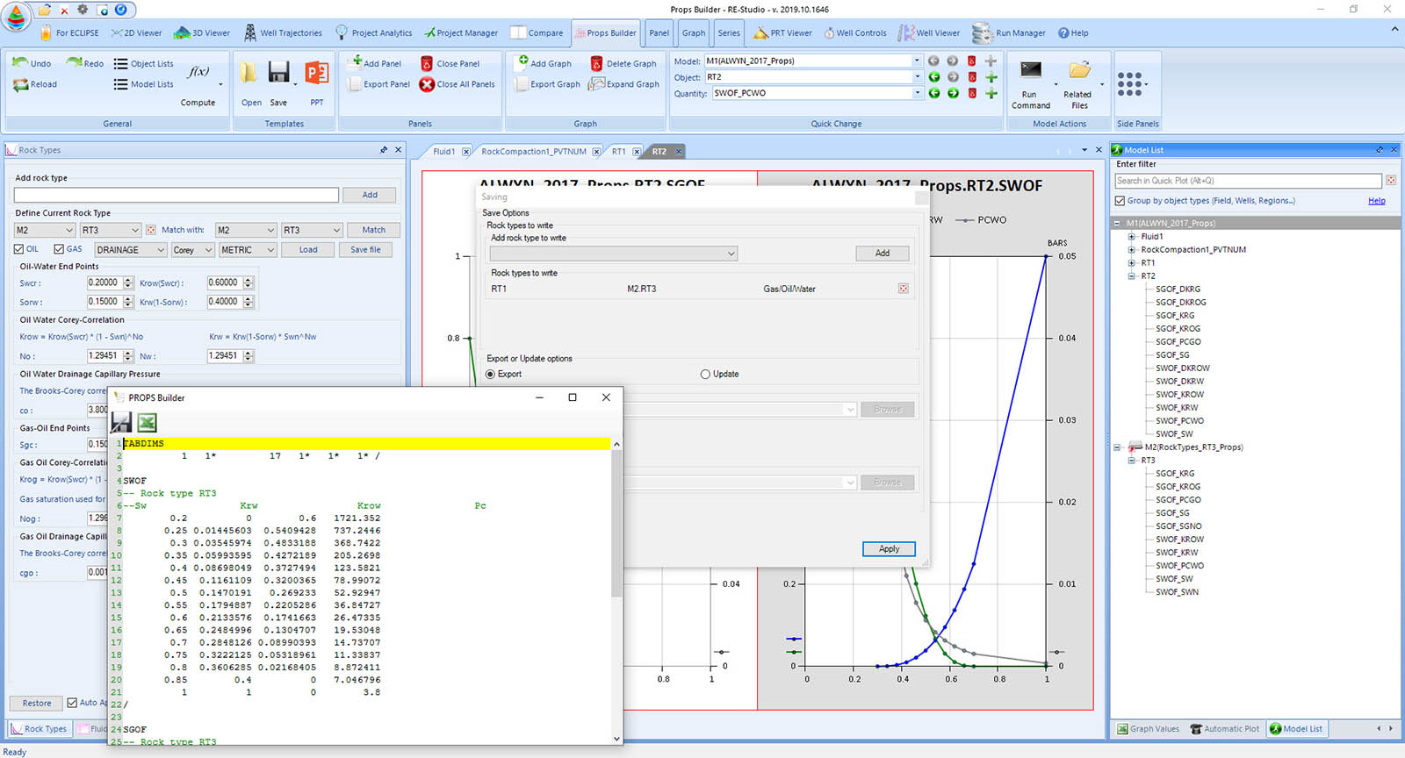
Task: Open the Help link in Model List
Action: click(1376, 201)
